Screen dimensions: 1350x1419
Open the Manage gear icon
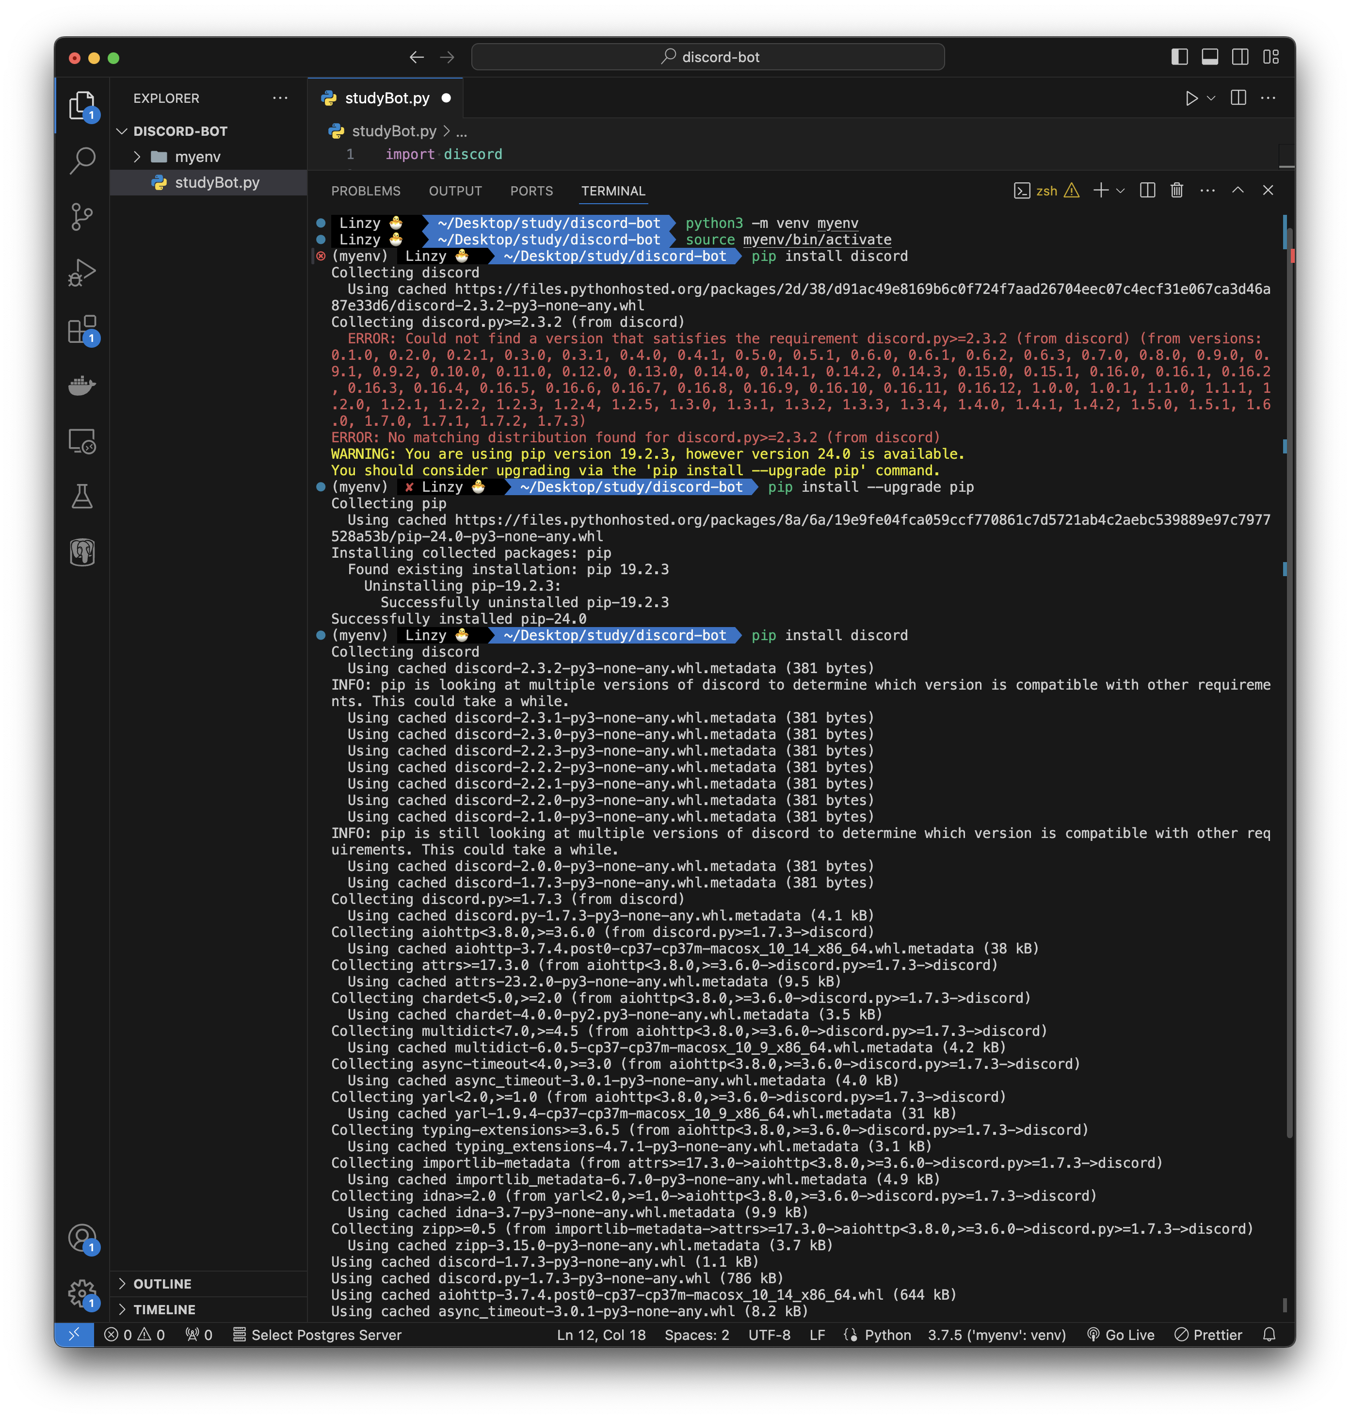tap(82, 1294)
